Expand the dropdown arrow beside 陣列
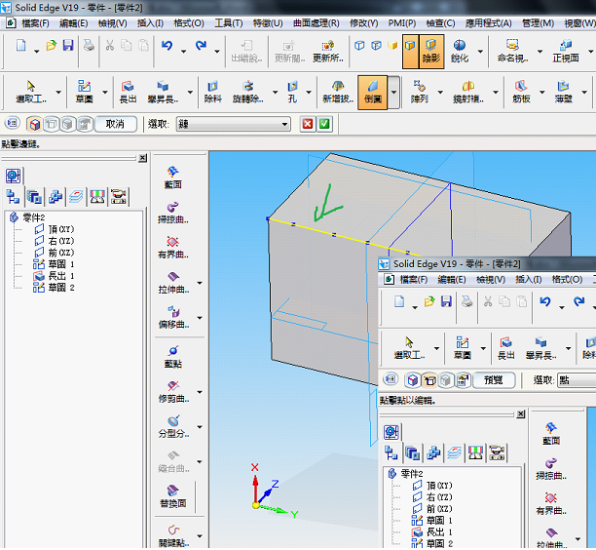The image size is (596, 550). 440,92
